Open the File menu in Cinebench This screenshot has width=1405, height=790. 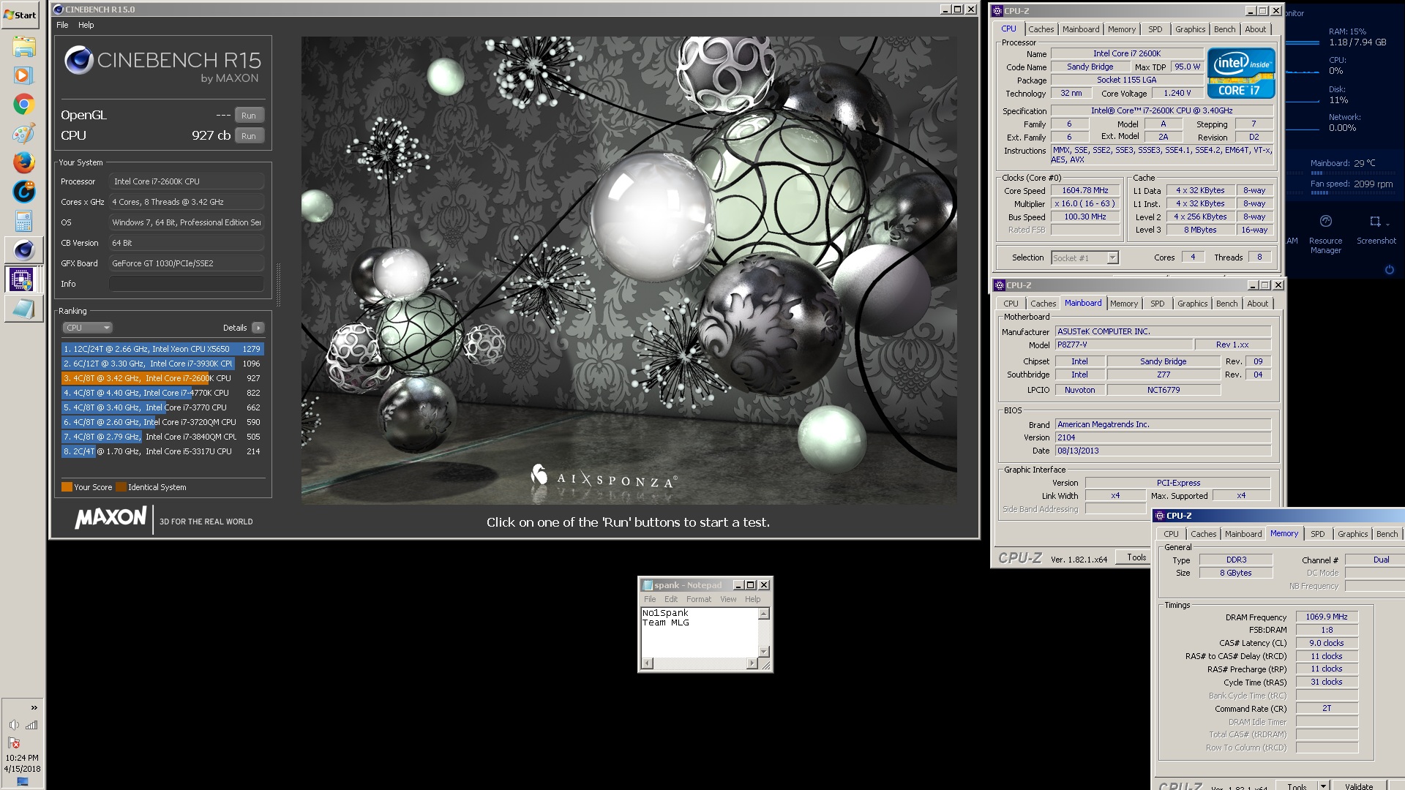(x=62, y=25)
